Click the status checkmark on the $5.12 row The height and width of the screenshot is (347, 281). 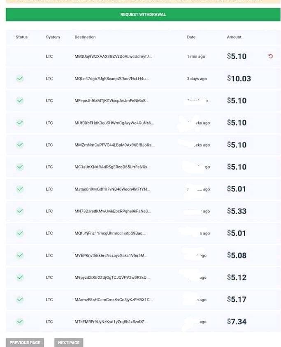[x=20, y=277]
